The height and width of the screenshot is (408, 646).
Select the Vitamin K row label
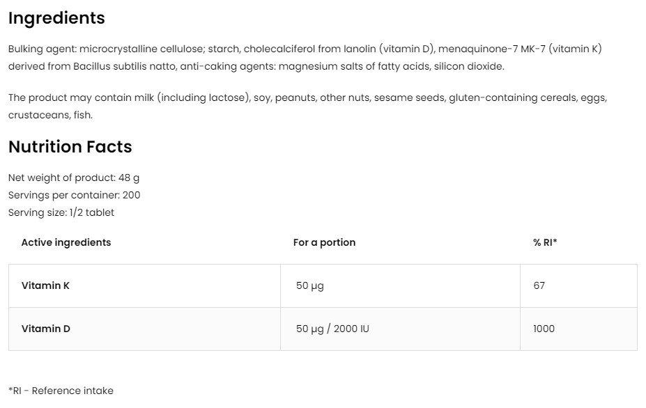pyautogui.click(x=45, y=285)
